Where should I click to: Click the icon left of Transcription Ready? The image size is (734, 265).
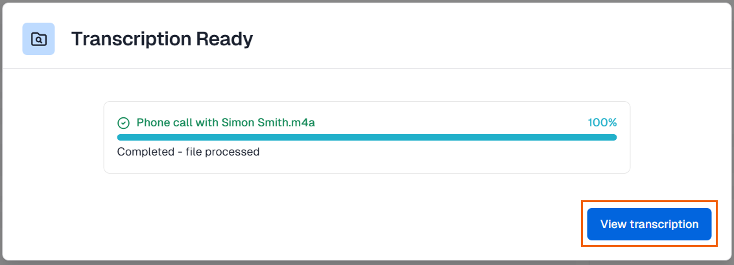click(38, 39)
